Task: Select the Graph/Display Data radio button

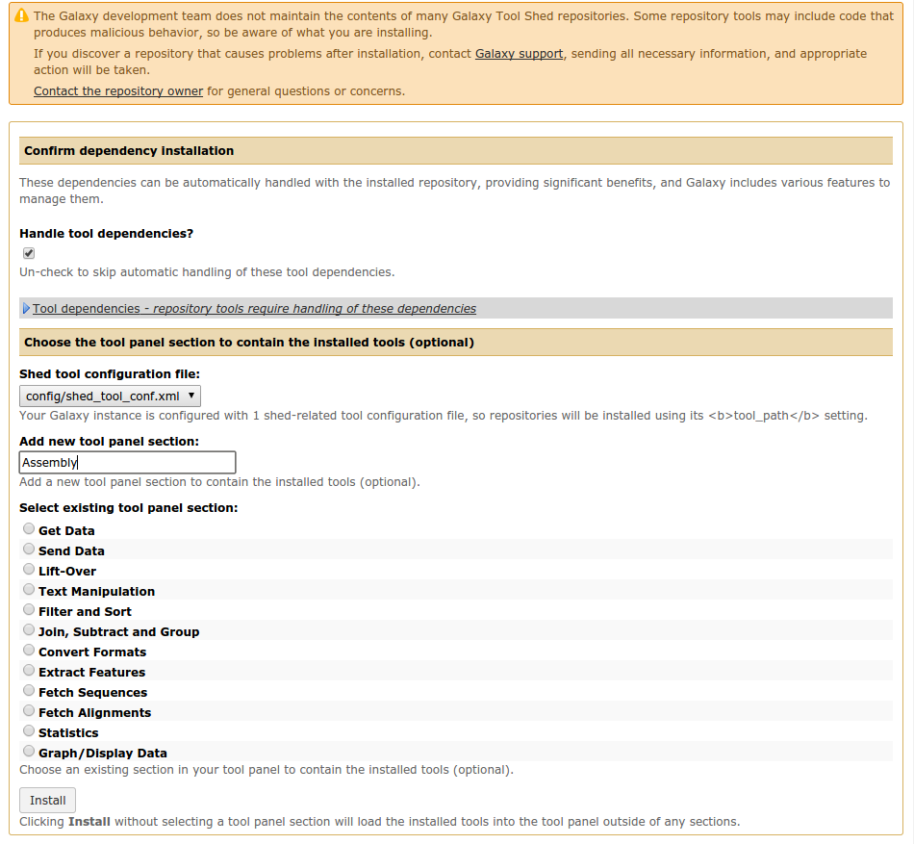Action: click(29, 752)
